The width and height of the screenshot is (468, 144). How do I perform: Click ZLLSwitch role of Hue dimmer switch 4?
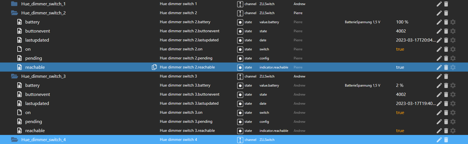(267, 140)
